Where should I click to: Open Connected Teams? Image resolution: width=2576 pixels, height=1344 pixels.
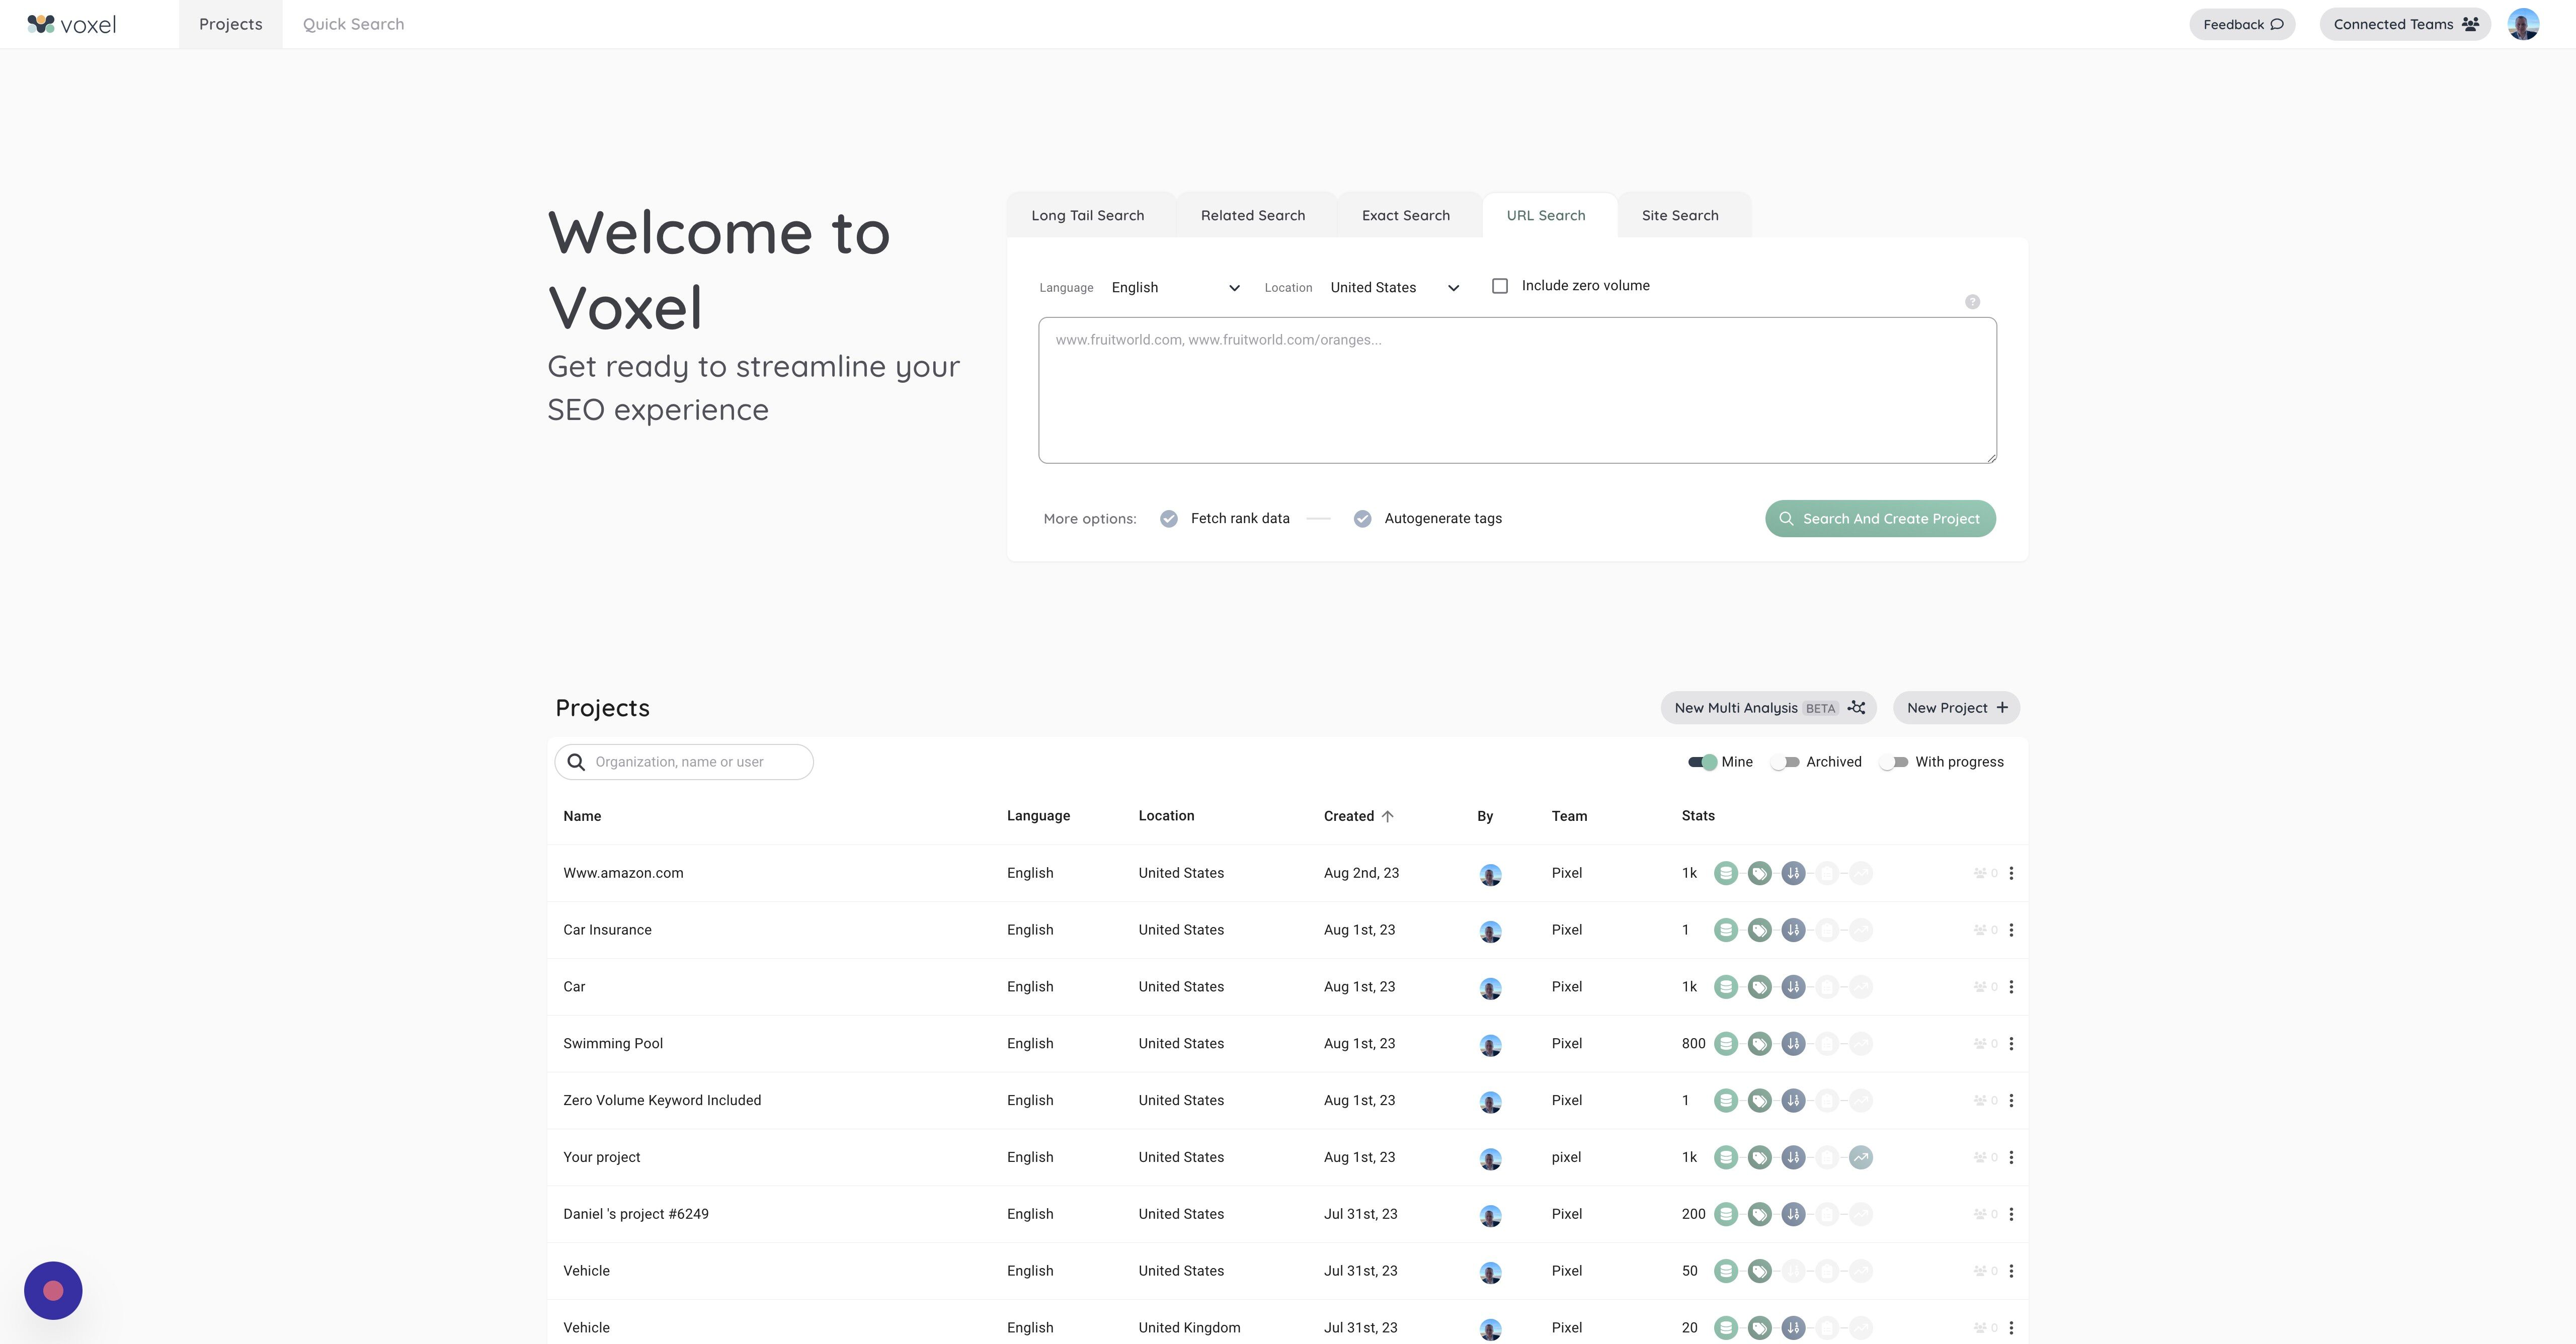click(x=2405, y=24)
